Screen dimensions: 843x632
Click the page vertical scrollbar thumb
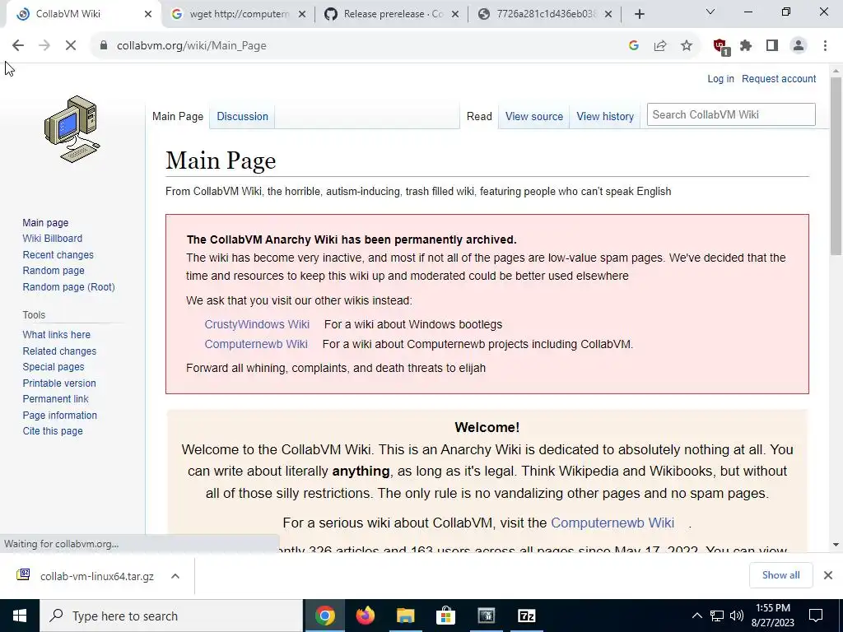tap(836, 166)
